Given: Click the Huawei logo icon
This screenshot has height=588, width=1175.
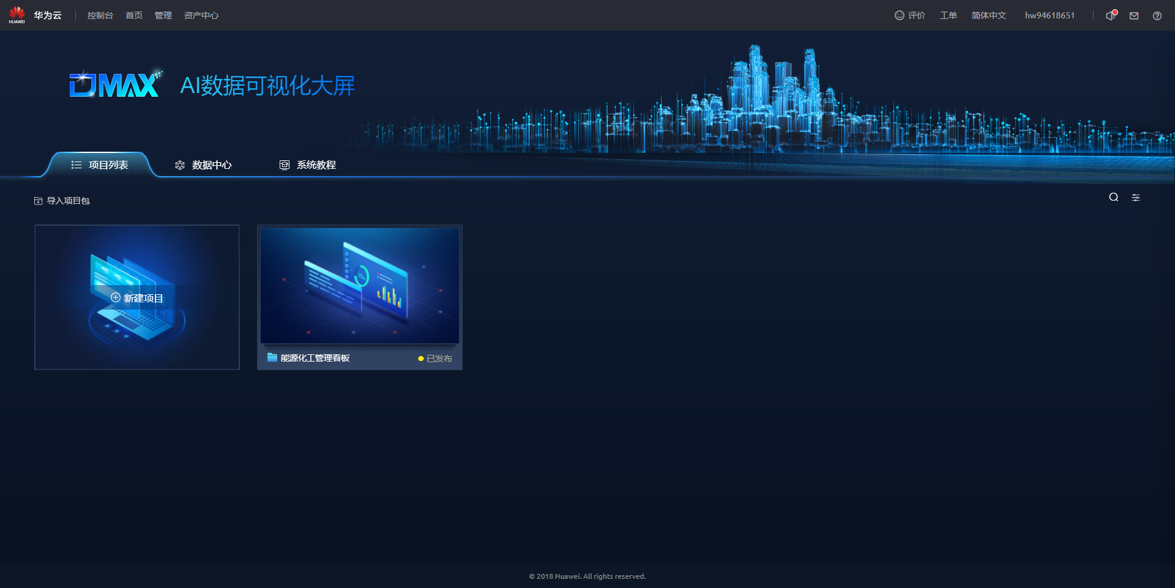Looking at the screenshot, I should click(17, 15).
